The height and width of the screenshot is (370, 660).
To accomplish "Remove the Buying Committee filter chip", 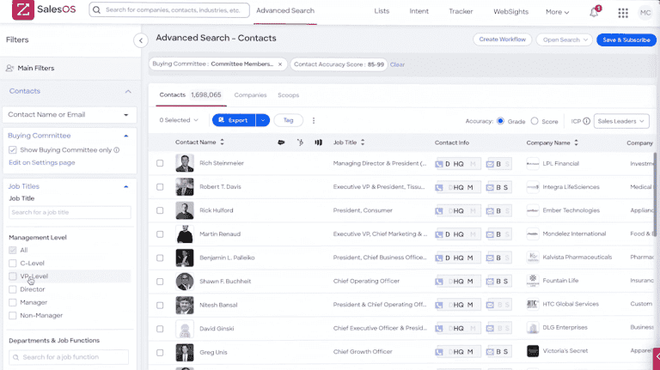I will coord(280,64).
